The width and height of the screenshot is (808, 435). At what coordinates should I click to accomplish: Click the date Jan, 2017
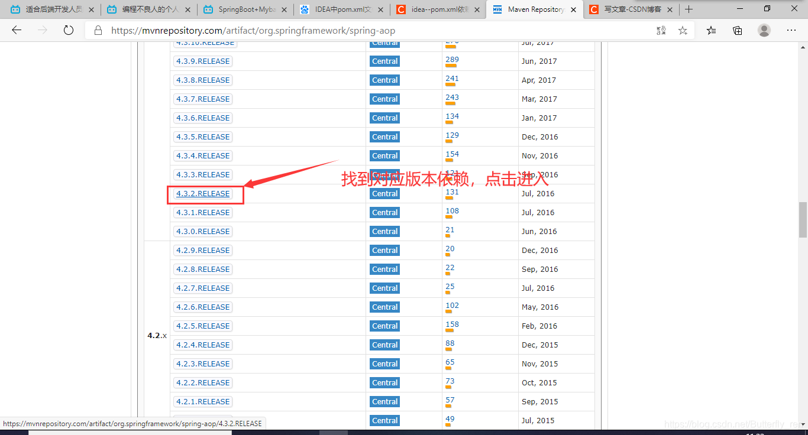(x=539, y=118)
